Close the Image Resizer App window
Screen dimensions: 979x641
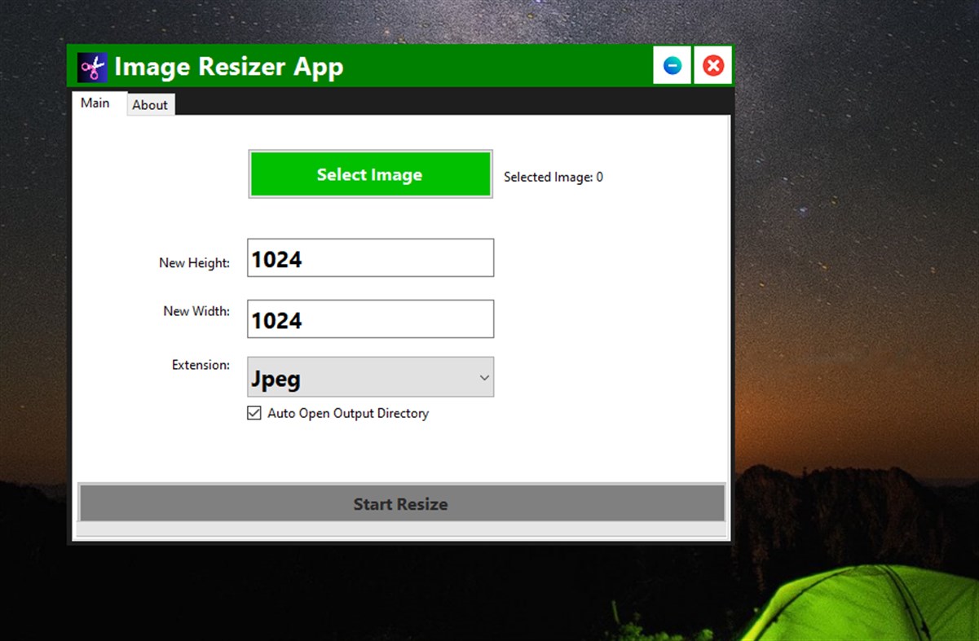pos(712,65)
